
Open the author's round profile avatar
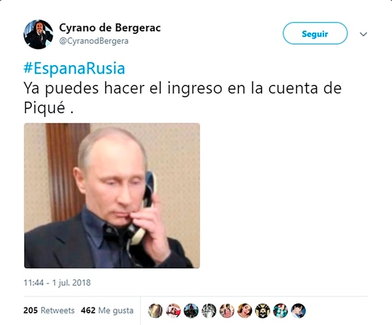pos(39,34)
